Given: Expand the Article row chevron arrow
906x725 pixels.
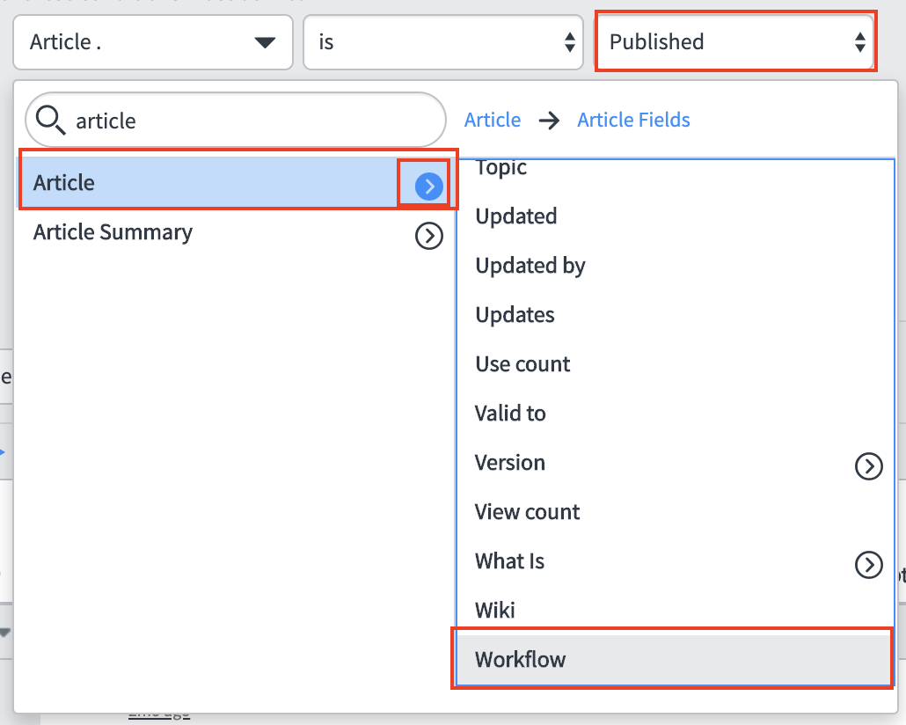Looking at the screenshot, I should [427, 185].
